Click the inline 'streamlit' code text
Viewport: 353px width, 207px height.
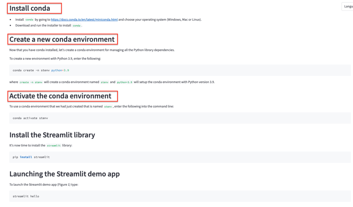53,145
